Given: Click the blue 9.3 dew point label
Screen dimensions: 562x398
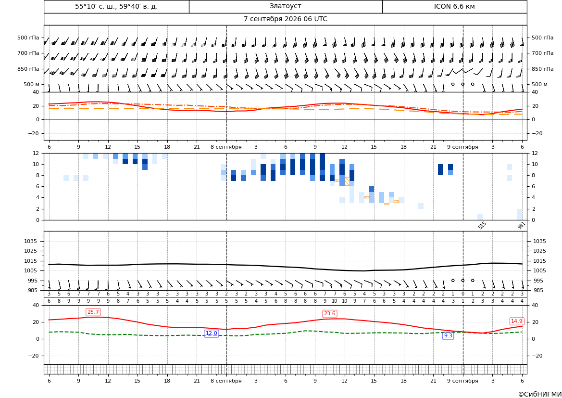Looking at the screenshot, I should tap(448, 336).
